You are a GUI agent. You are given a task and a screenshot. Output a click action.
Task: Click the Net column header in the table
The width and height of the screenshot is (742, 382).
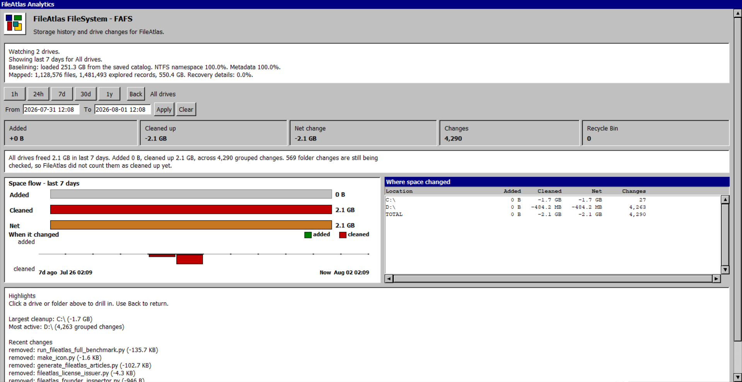point(597,191)
